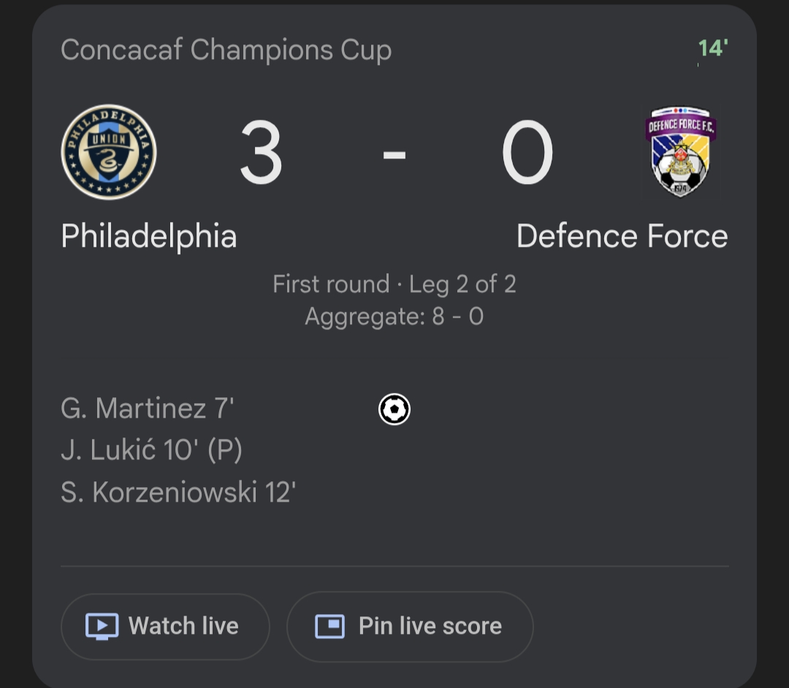Screen dimensions: 789x688
Task: Click the Defence Force F.C. crest logo
Action: (x=680, y=153)
